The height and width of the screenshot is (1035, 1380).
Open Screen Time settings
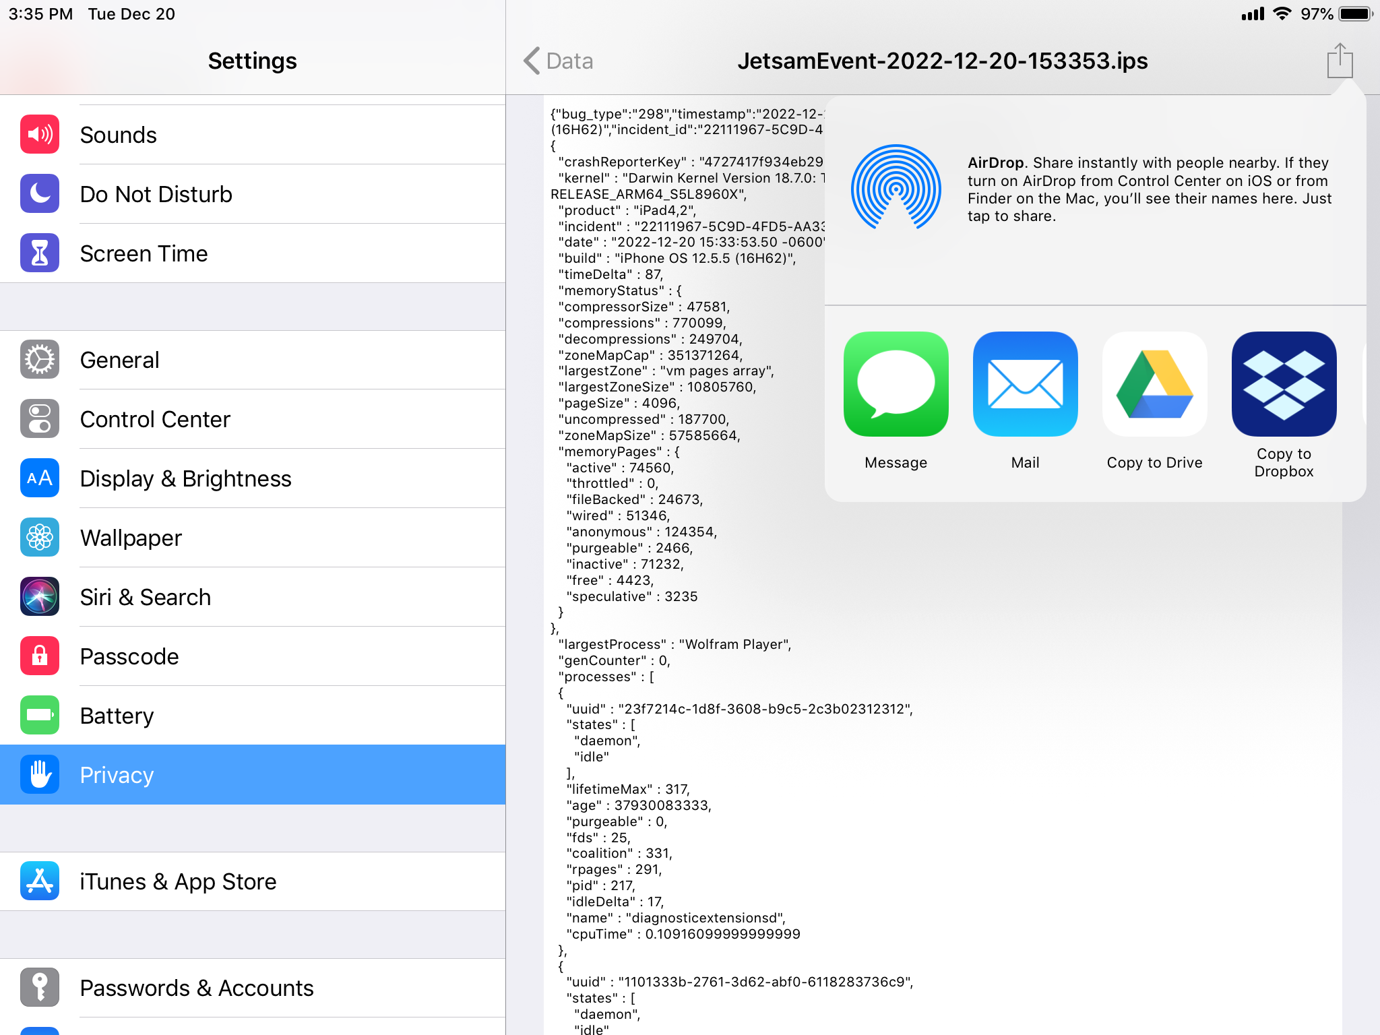point(253,253)
